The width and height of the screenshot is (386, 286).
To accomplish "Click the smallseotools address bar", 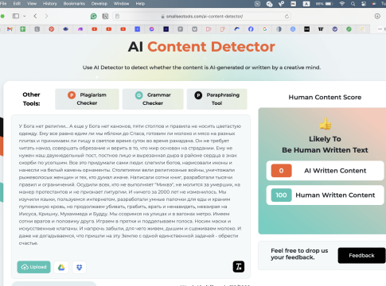I will [201, 17].
